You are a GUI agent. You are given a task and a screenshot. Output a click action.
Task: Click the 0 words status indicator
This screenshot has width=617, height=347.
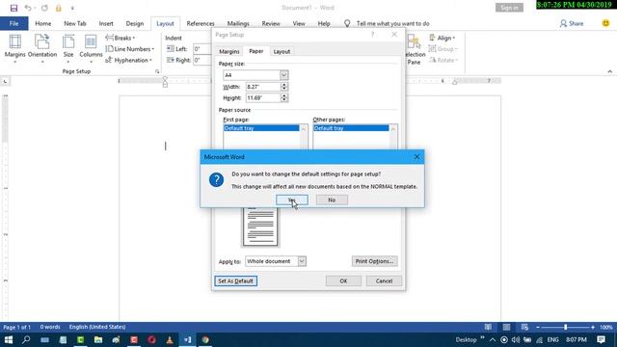coord(50,327)
